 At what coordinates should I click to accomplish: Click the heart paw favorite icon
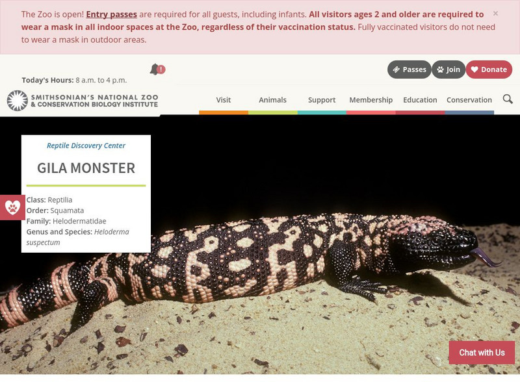(x=12, y=208)
